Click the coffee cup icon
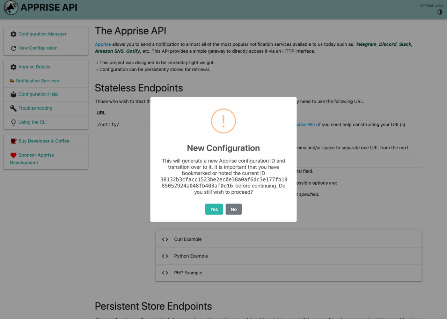This screenshot has width=447, height=319. (13, 141)
